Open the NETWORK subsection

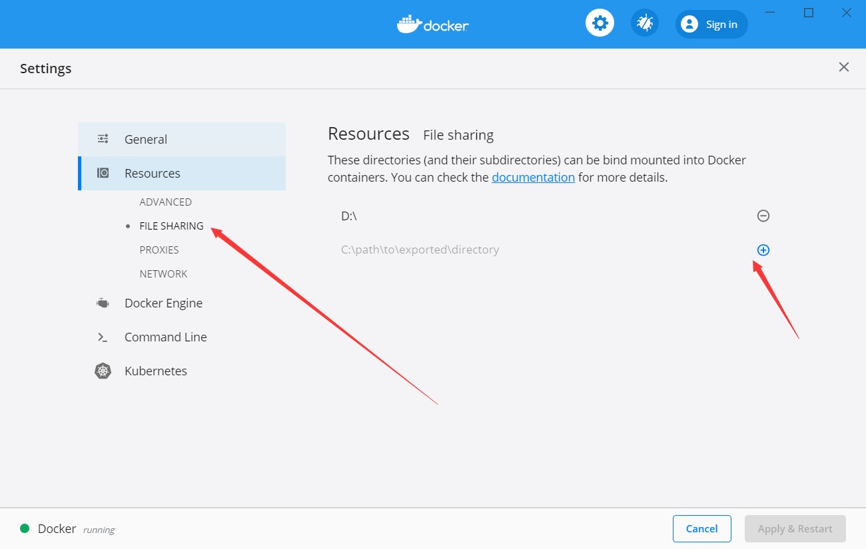[163, 274]
